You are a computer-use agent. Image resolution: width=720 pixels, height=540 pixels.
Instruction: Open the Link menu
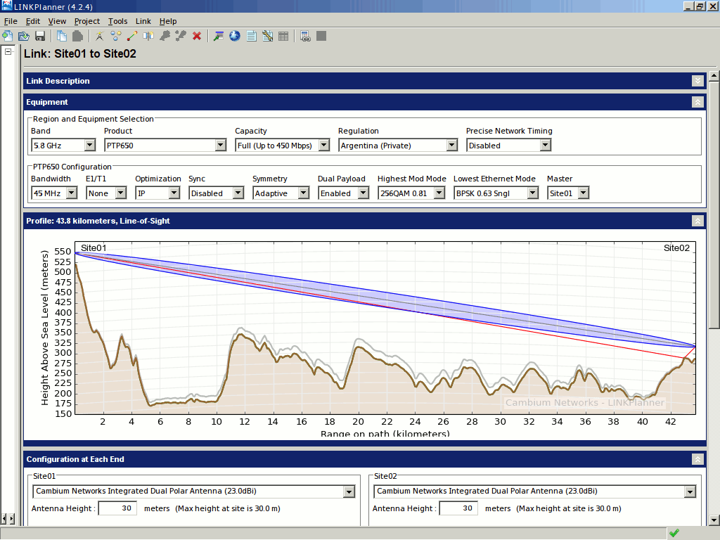(x=143, y=21)
